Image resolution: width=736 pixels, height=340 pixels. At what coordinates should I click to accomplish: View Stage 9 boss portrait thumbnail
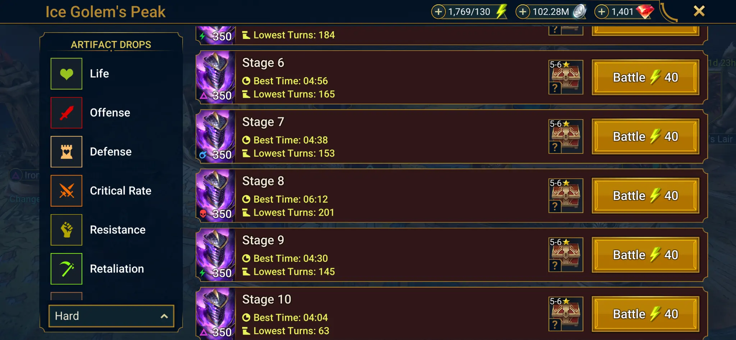[x=216, y=255]
